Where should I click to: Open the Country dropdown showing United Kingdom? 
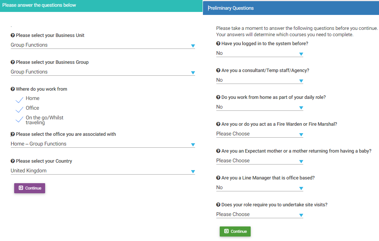[103, 171]
